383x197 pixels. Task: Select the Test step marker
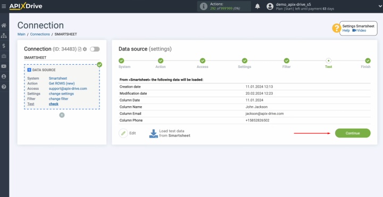tap(329, 61)
